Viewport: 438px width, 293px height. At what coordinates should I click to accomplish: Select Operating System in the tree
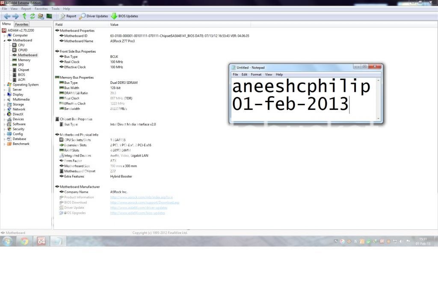coord(26,85)
